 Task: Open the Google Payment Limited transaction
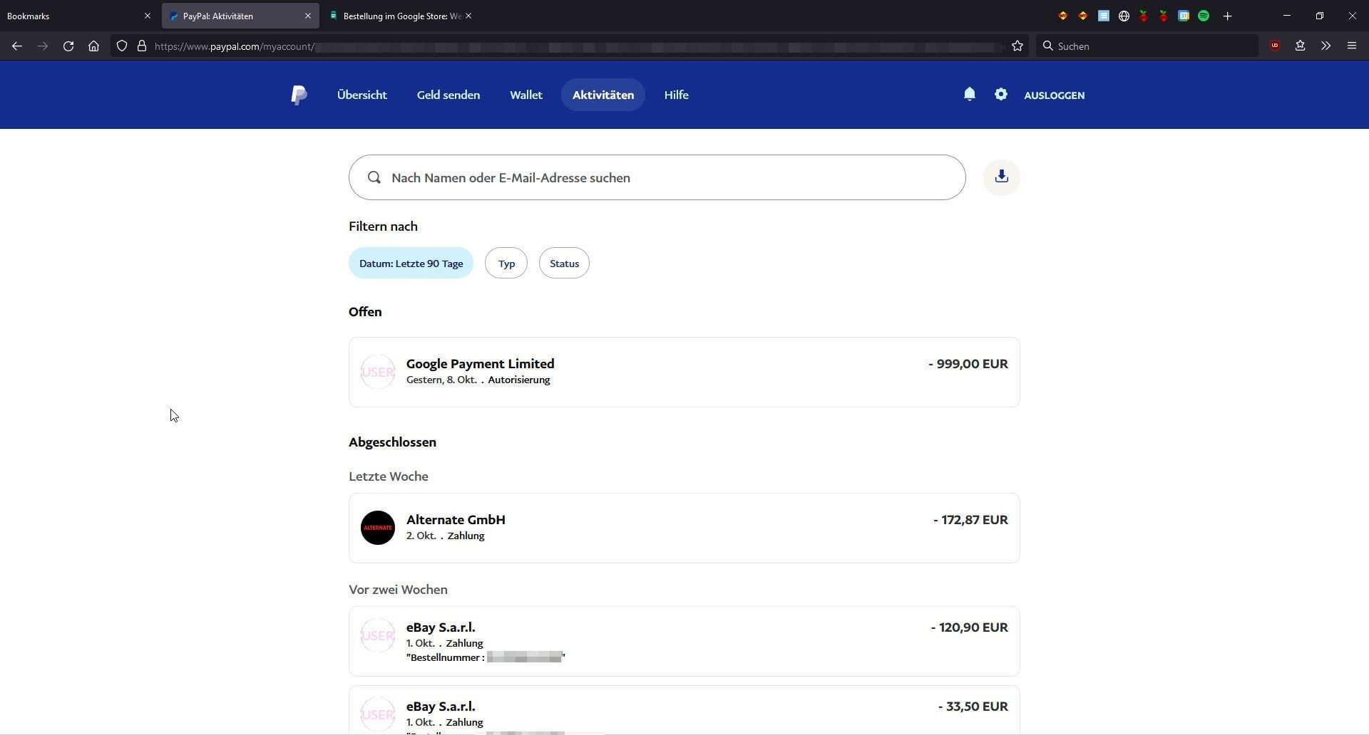click(684, 372)
